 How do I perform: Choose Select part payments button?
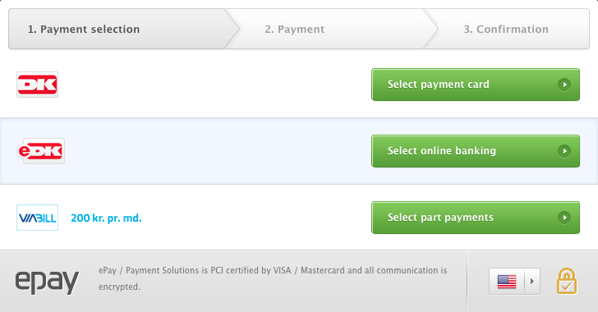pyautogui.click(x=476, y=218)
